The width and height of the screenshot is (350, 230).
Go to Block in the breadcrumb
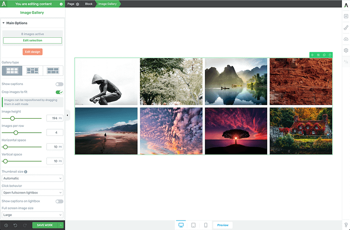(88, 4)
